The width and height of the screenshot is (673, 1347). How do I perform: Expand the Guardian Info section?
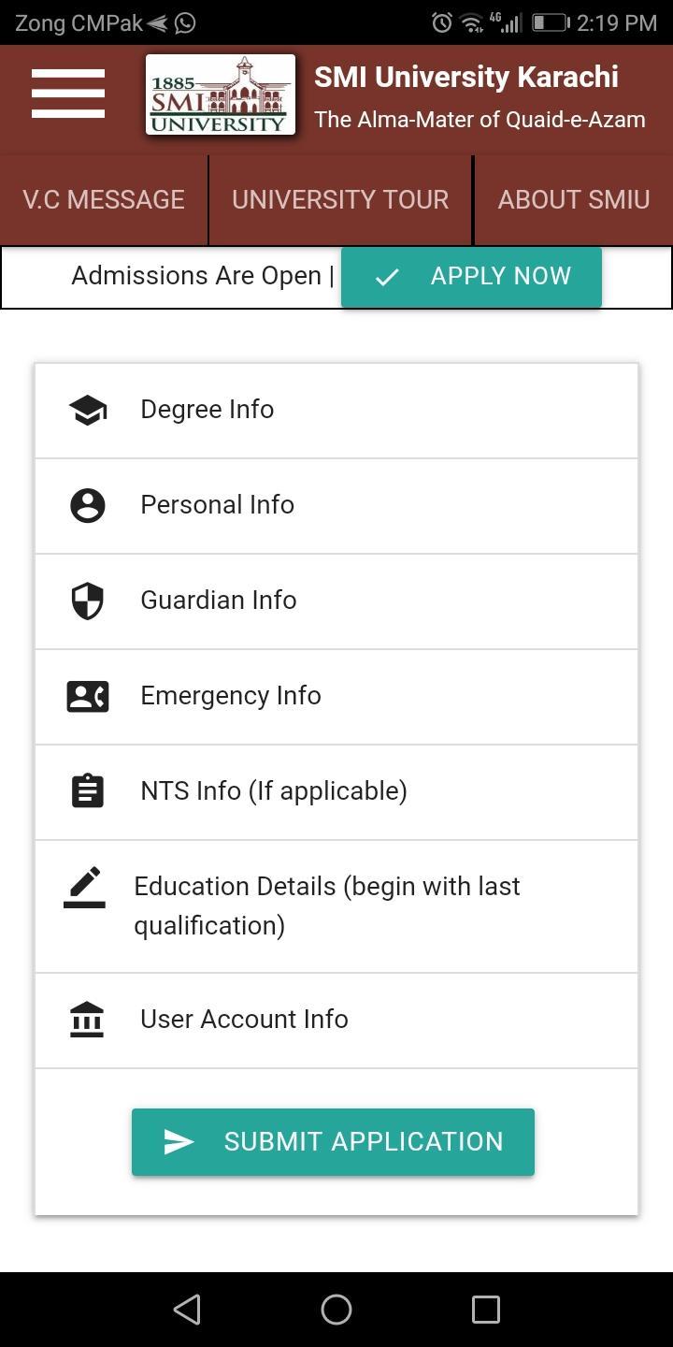click(x=336, y=601)
